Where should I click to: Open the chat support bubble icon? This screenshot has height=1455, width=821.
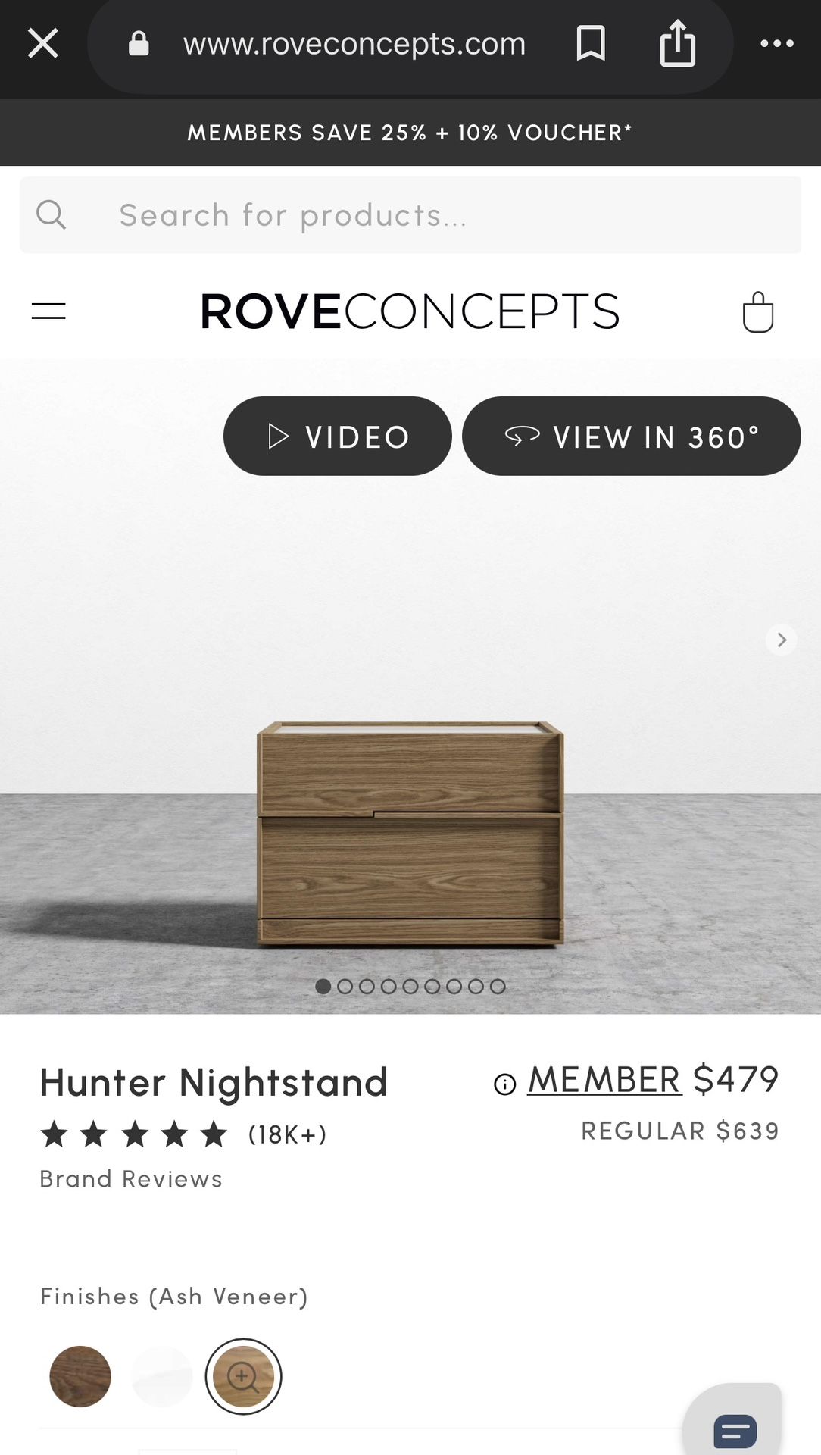[x=735, y=1431]
